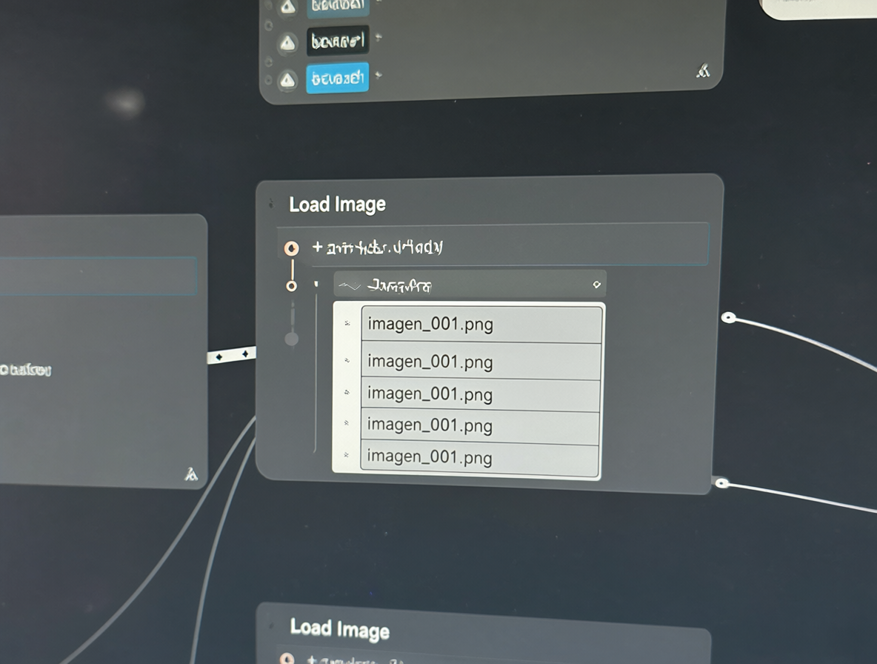Grab the resize handle of the left node

point(190,474)
